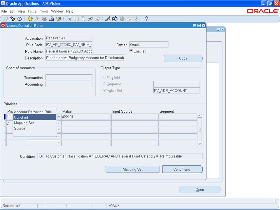Save the record with the yellow diskette icon
The width and height of the screenshot is (280, 210).
pyautogui.click(x=30, y=19)
